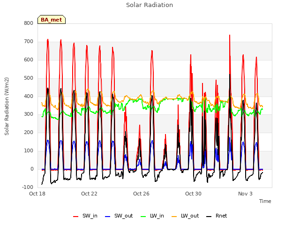Screen dimensions: 300x225
Task: Click the 0 y-axis tick label
Action: click(x=32, y=169)
